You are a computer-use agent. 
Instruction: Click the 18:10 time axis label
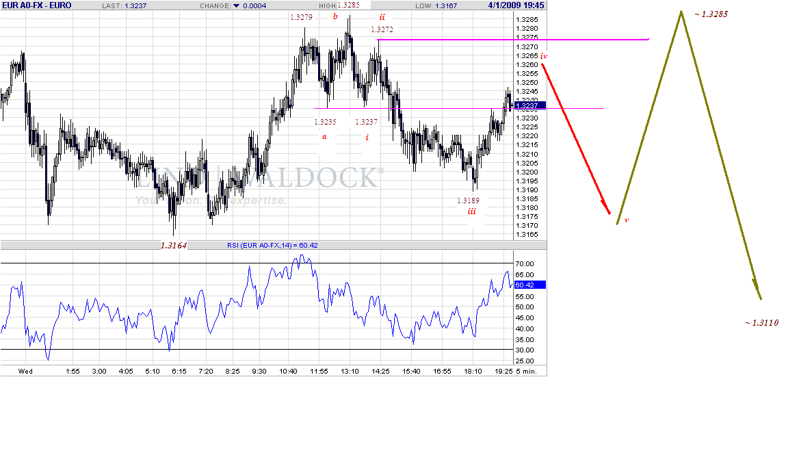[473, 371]
